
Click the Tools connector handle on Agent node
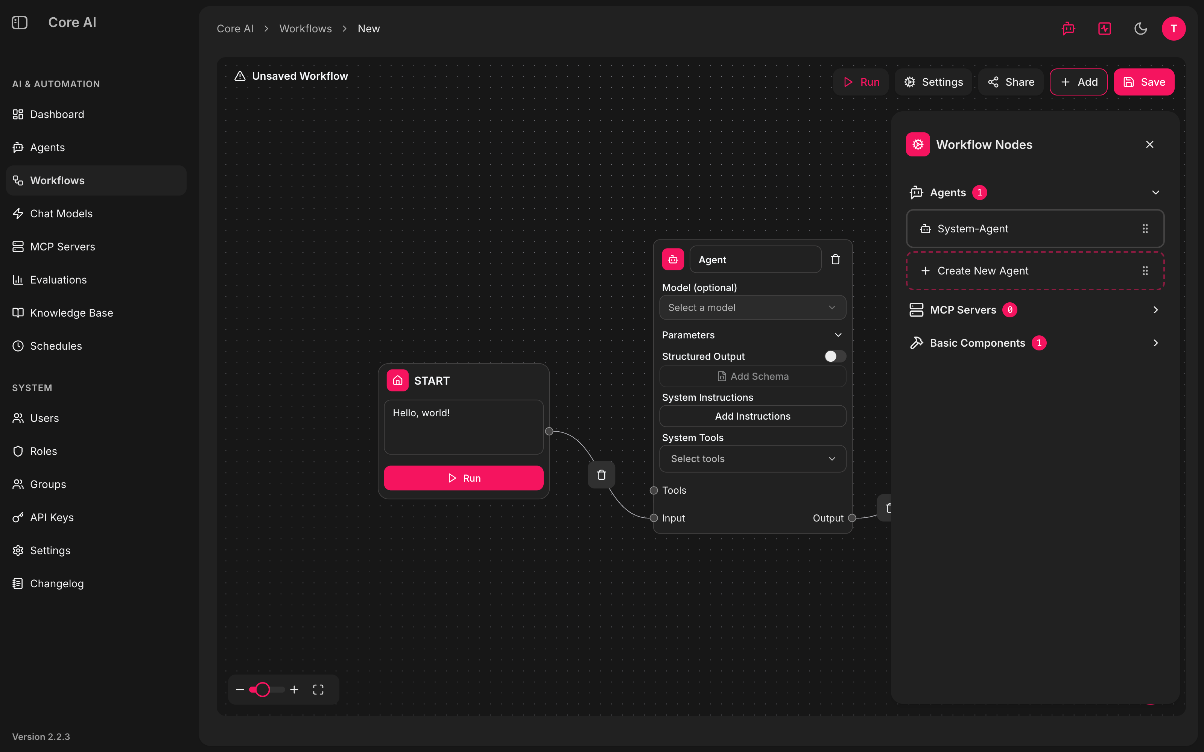(x=654, y=490)
